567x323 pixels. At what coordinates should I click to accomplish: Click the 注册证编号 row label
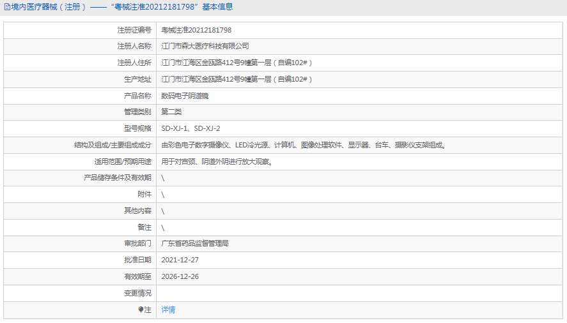pos(134,30)
